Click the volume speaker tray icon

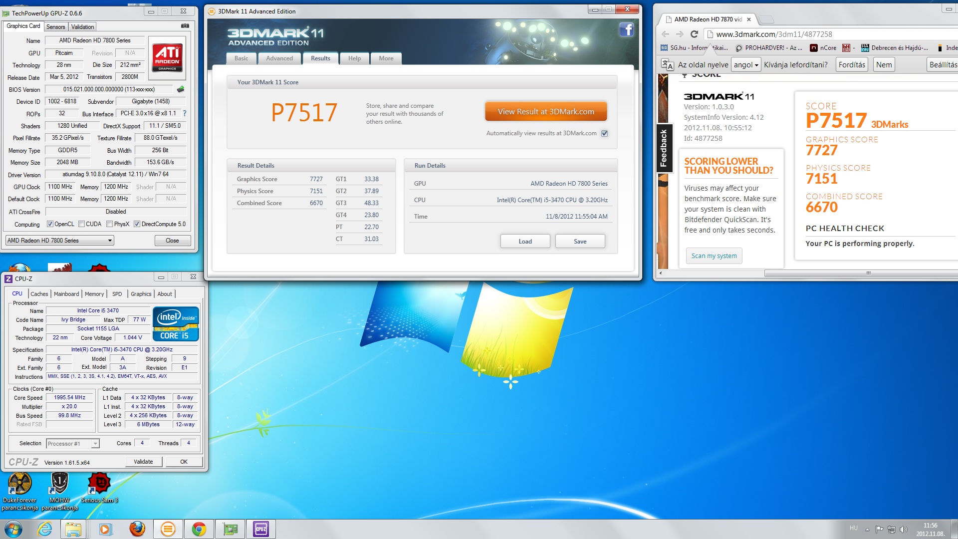point(903,529)
